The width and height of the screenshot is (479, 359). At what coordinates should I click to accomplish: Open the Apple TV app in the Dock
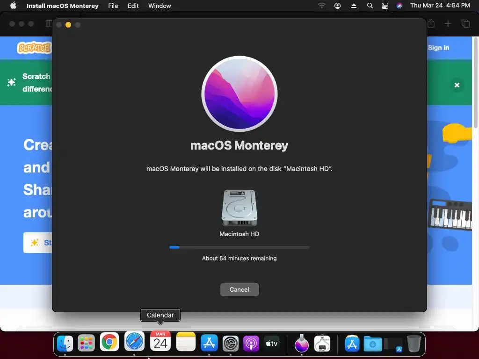click(272, 344)
